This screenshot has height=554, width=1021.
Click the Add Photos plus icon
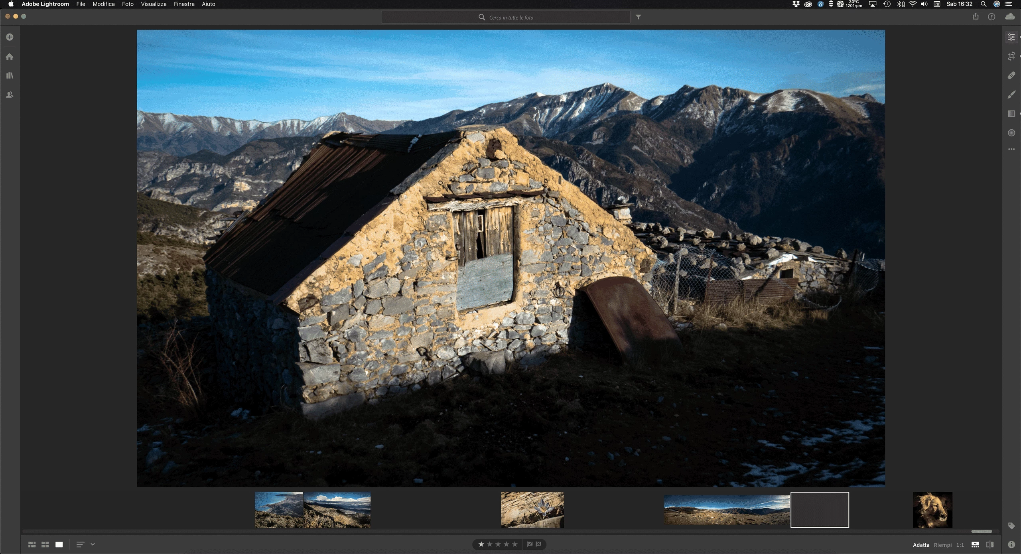point(10,37)
